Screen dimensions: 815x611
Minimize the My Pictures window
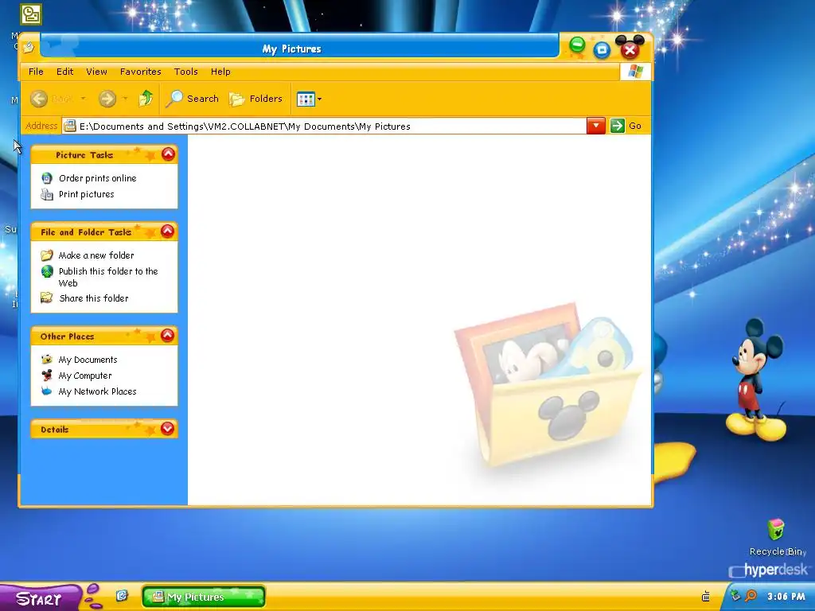tap(577, 45)
